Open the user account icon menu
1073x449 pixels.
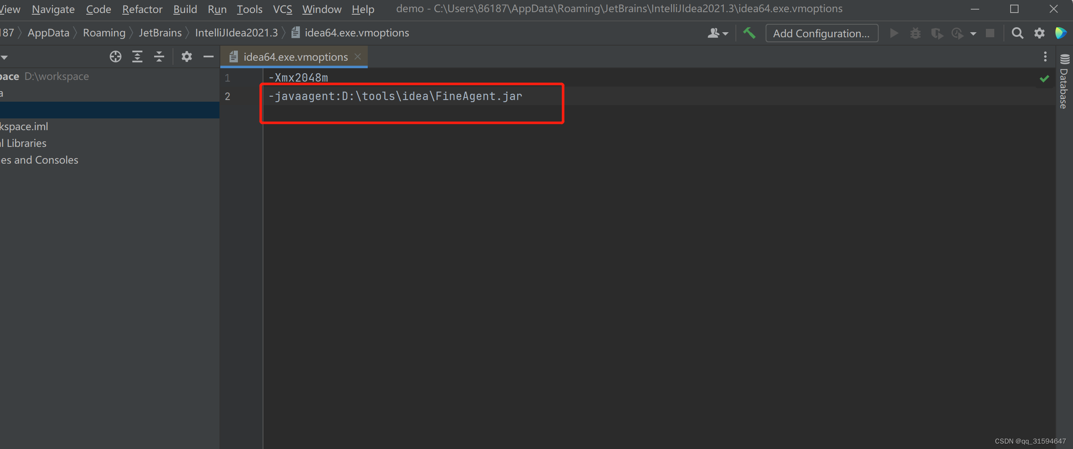[x=717, y=33]
